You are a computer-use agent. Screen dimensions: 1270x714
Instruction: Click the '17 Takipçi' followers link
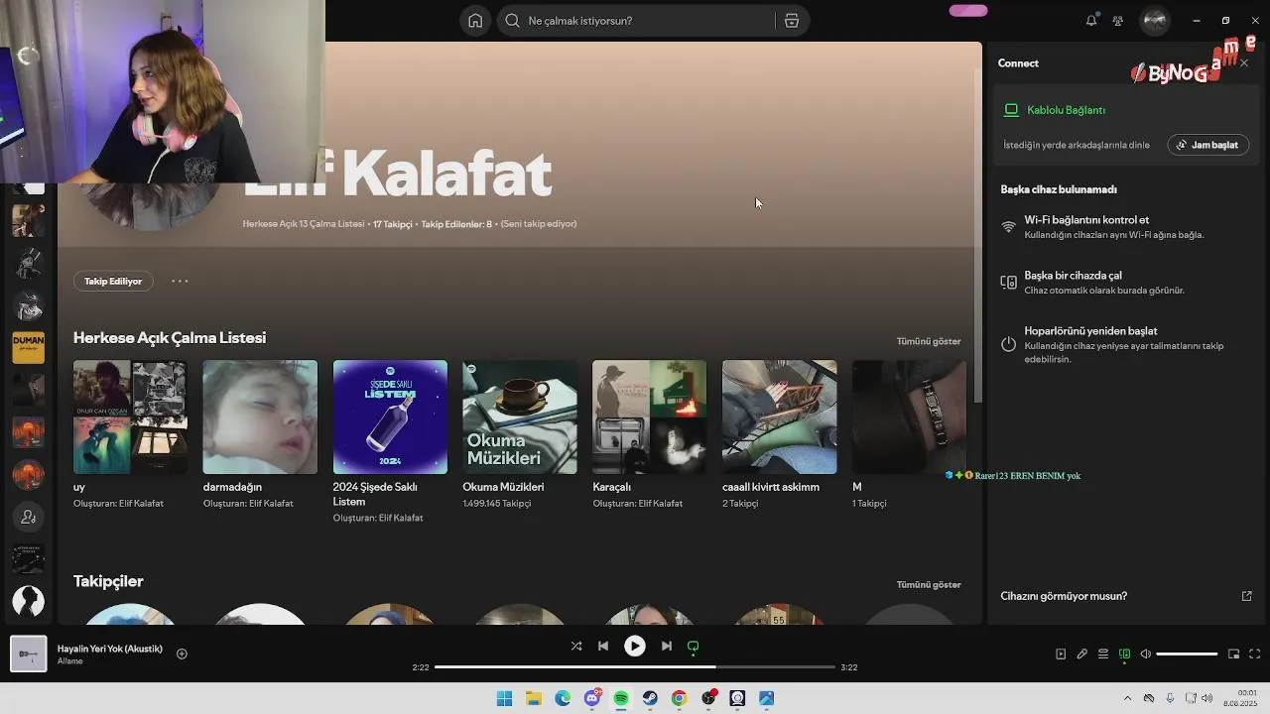[x=392, y=224]
